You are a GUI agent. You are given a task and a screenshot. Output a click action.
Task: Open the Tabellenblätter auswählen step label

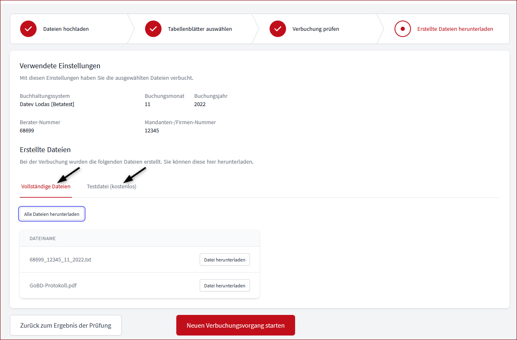pyautogui.click(x=200, y=29)
